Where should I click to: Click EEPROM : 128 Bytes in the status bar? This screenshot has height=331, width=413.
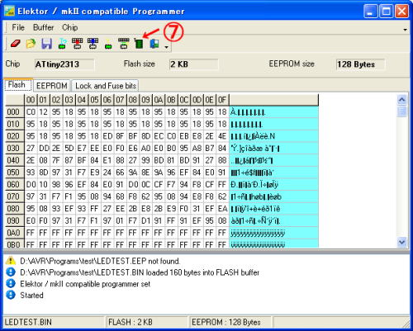(x=226, y=322)
